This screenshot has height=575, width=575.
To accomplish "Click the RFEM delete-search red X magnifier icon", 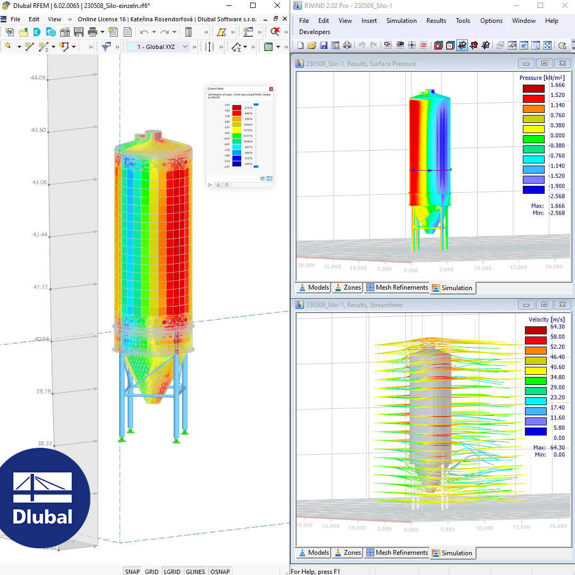I will click(x=275, y=32).
